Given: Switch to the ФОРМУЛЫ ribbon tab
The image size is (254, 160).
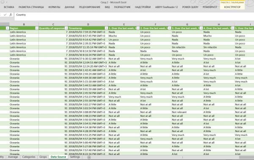Looking at the screenshot, I should (x=54, y=7).
